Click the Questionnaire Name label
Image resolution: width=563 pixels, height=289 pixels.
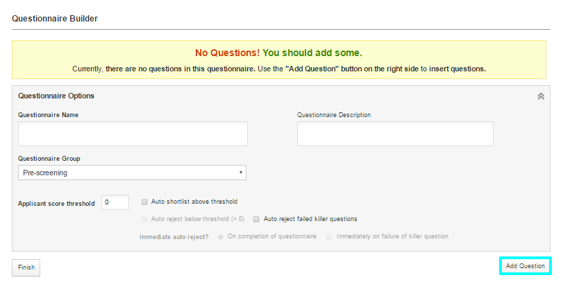[48, 115]
